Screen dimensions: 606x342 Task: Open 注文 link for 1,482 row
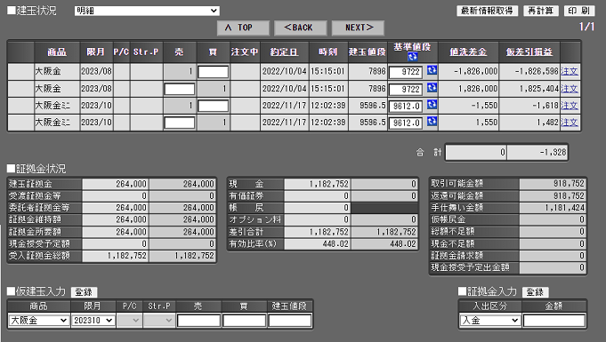(570, 123)
